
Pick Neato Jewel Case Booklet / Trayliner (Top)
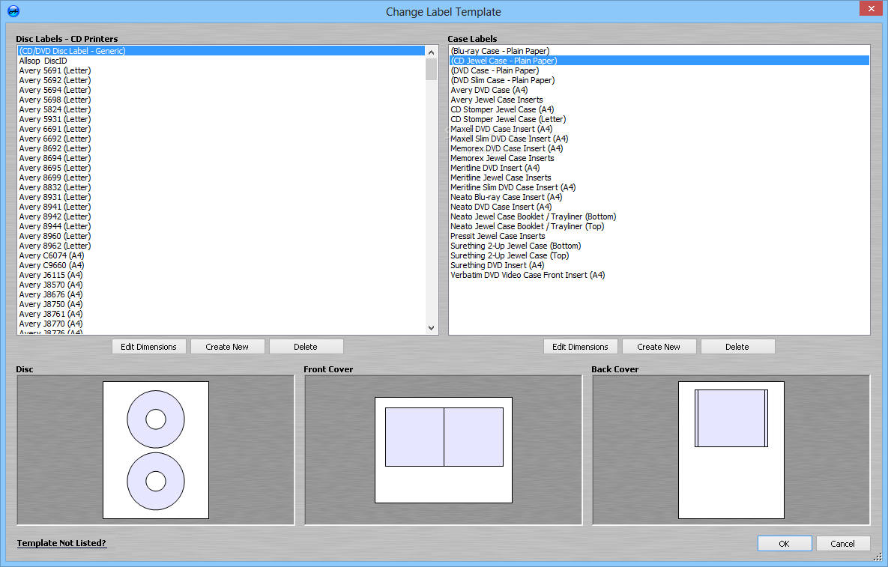click(x=659, y=226)
